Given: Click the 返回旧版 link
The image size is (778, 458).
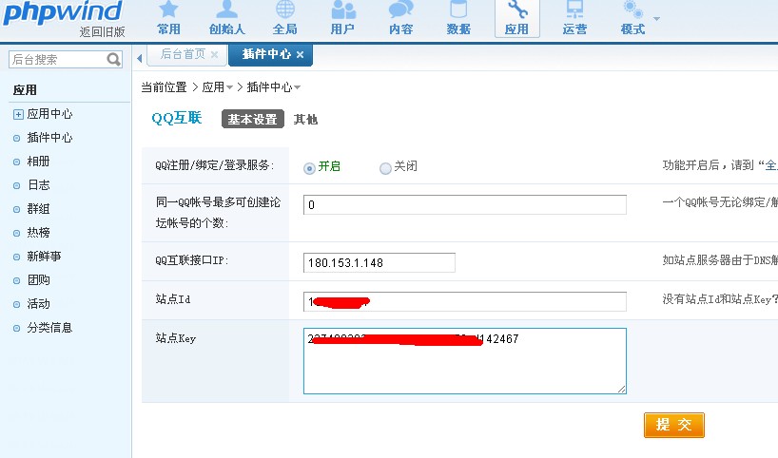Looking at the screenshot, I should click(102, 32).
